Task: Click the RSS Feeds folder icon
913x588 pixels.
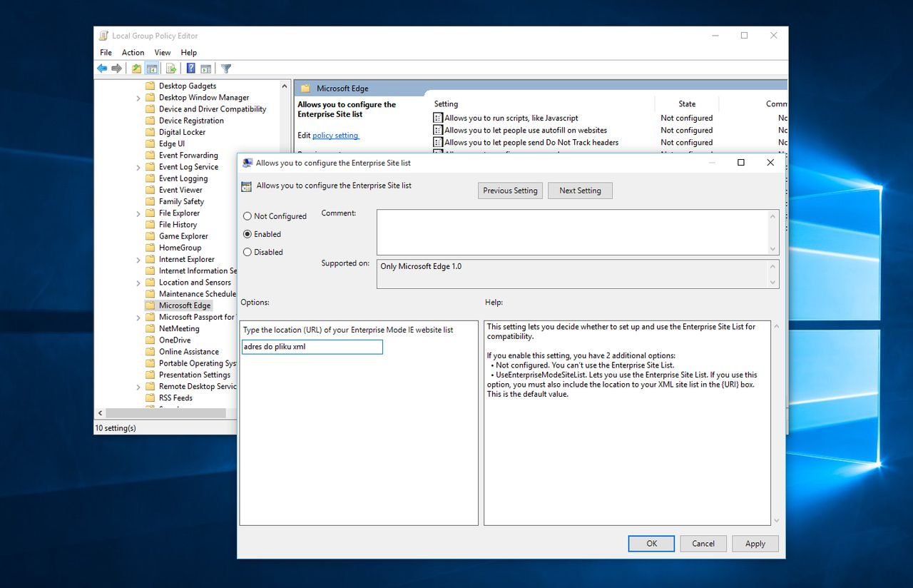Action: [150, 397]
